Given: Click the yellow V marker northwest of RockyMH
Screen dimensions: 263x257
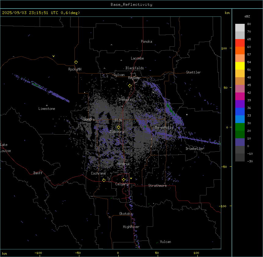Looking at the screenshot, I should (53, 56).
